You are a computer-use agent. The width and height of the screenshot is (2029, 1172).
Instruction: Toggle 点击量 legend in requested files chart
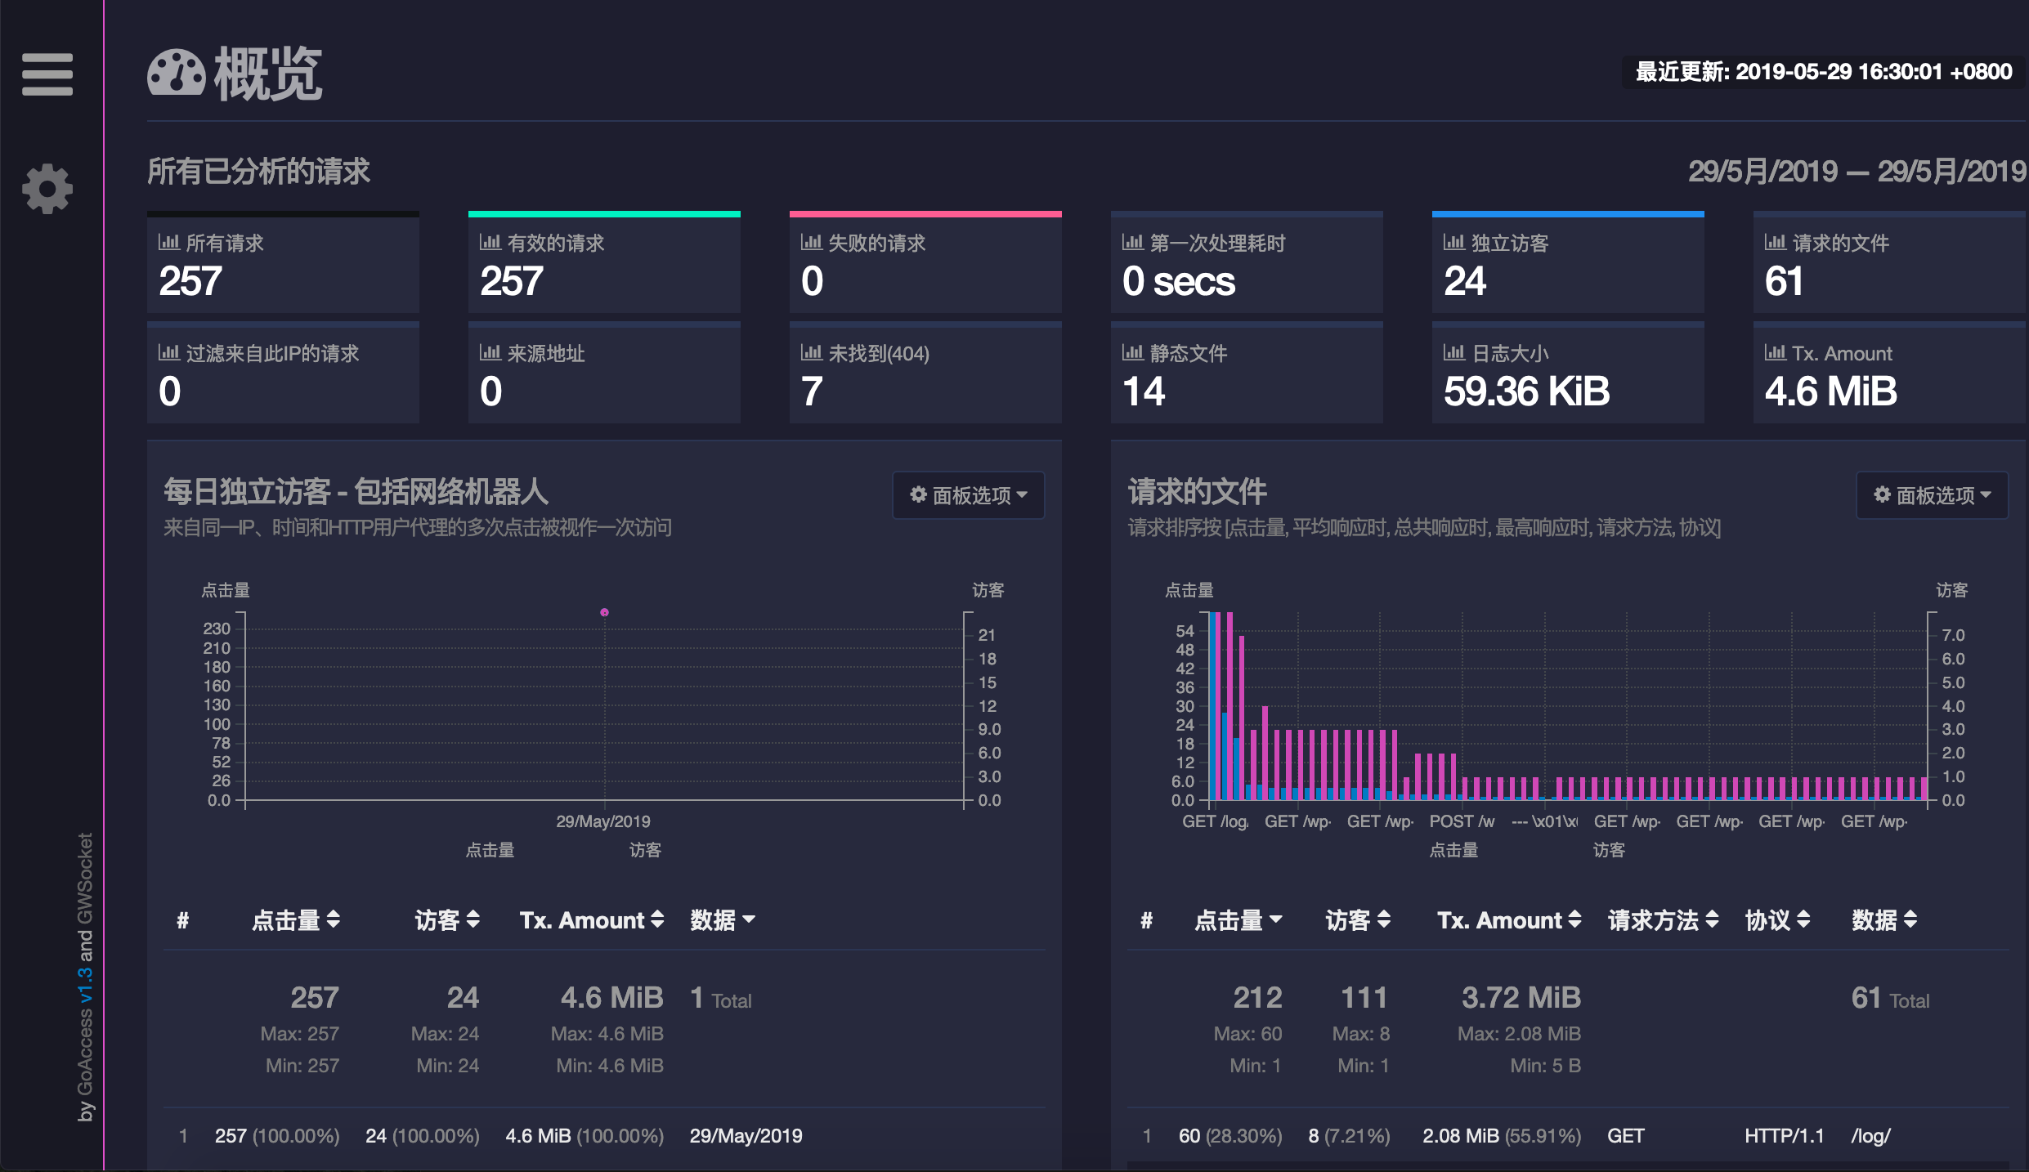tap(1453, 850)
